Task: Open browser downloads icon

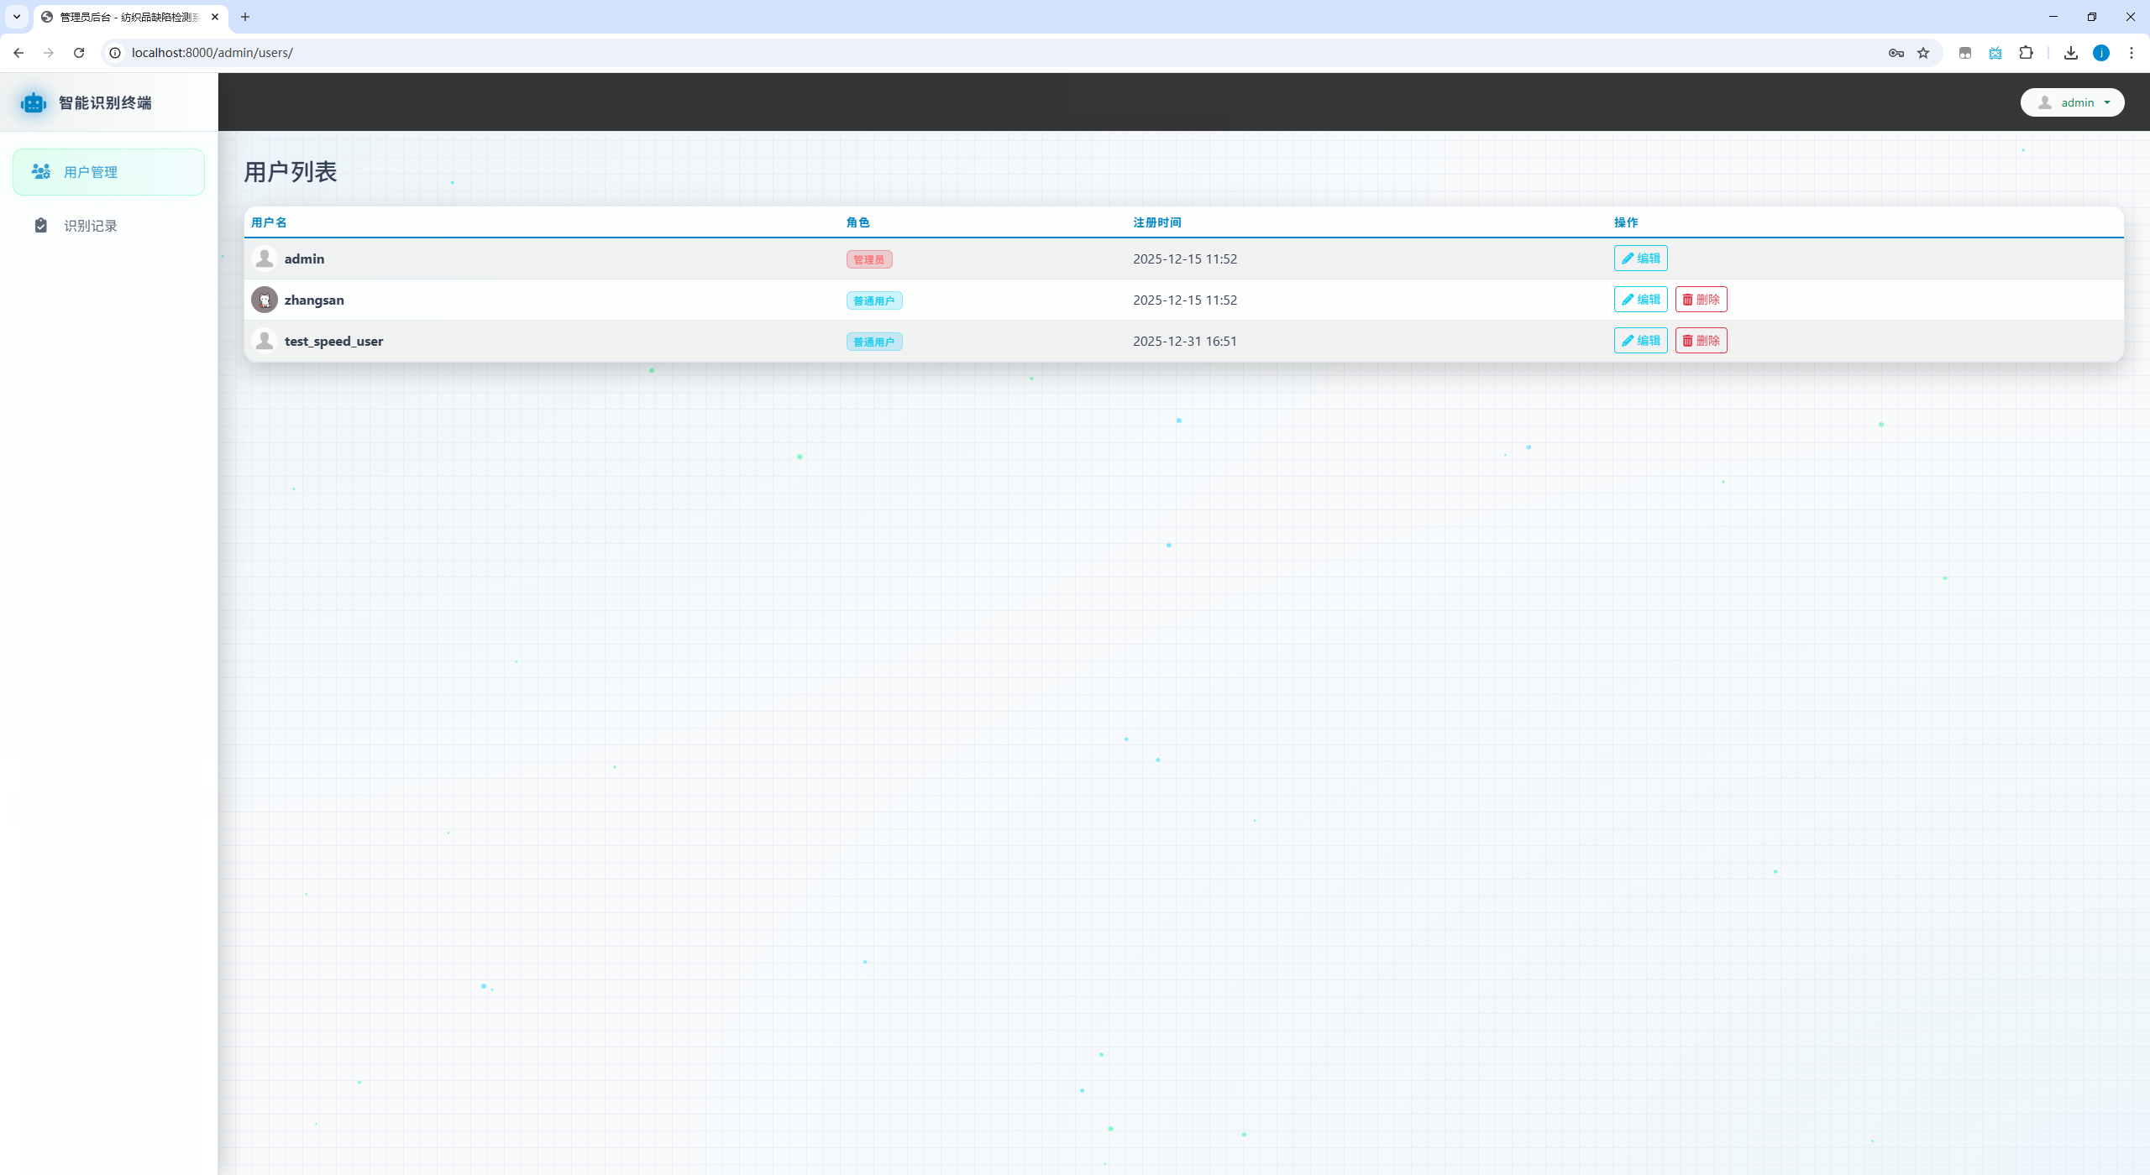Action: [2071, 53]
